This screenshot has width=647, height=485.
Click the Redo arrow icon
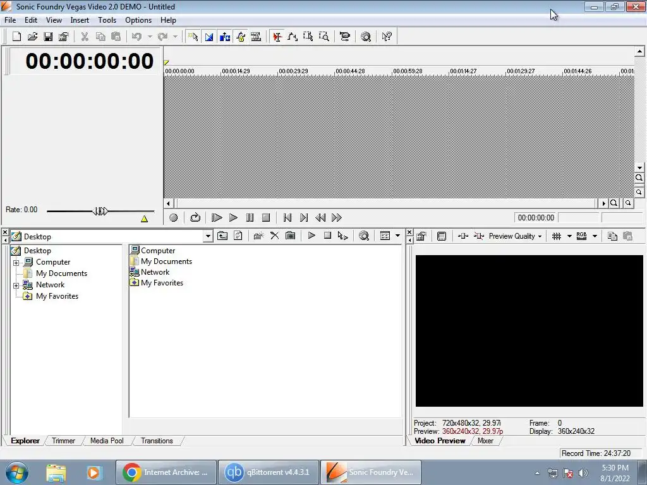pyautogui.click(x=162, y=37)
